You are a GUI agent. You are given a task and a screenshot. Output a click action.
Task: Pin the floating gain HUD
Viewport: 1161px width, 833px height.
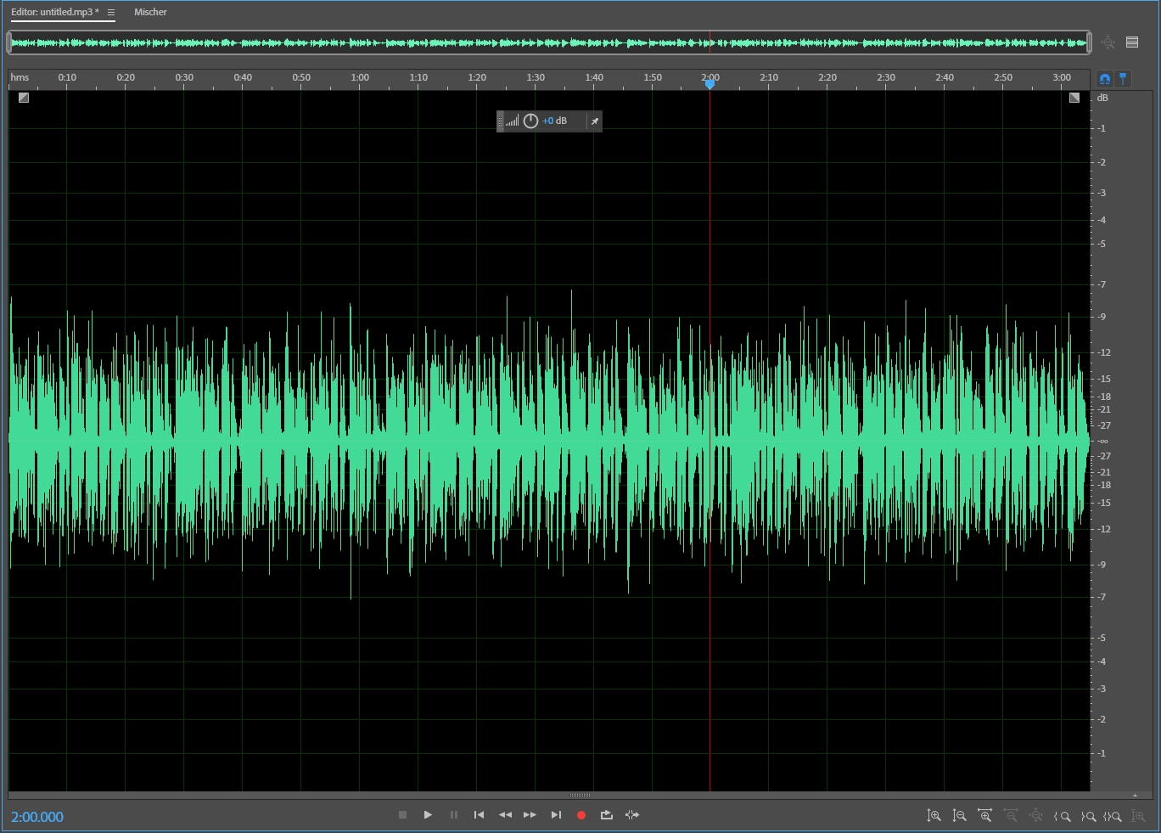(x=595, y=121)
